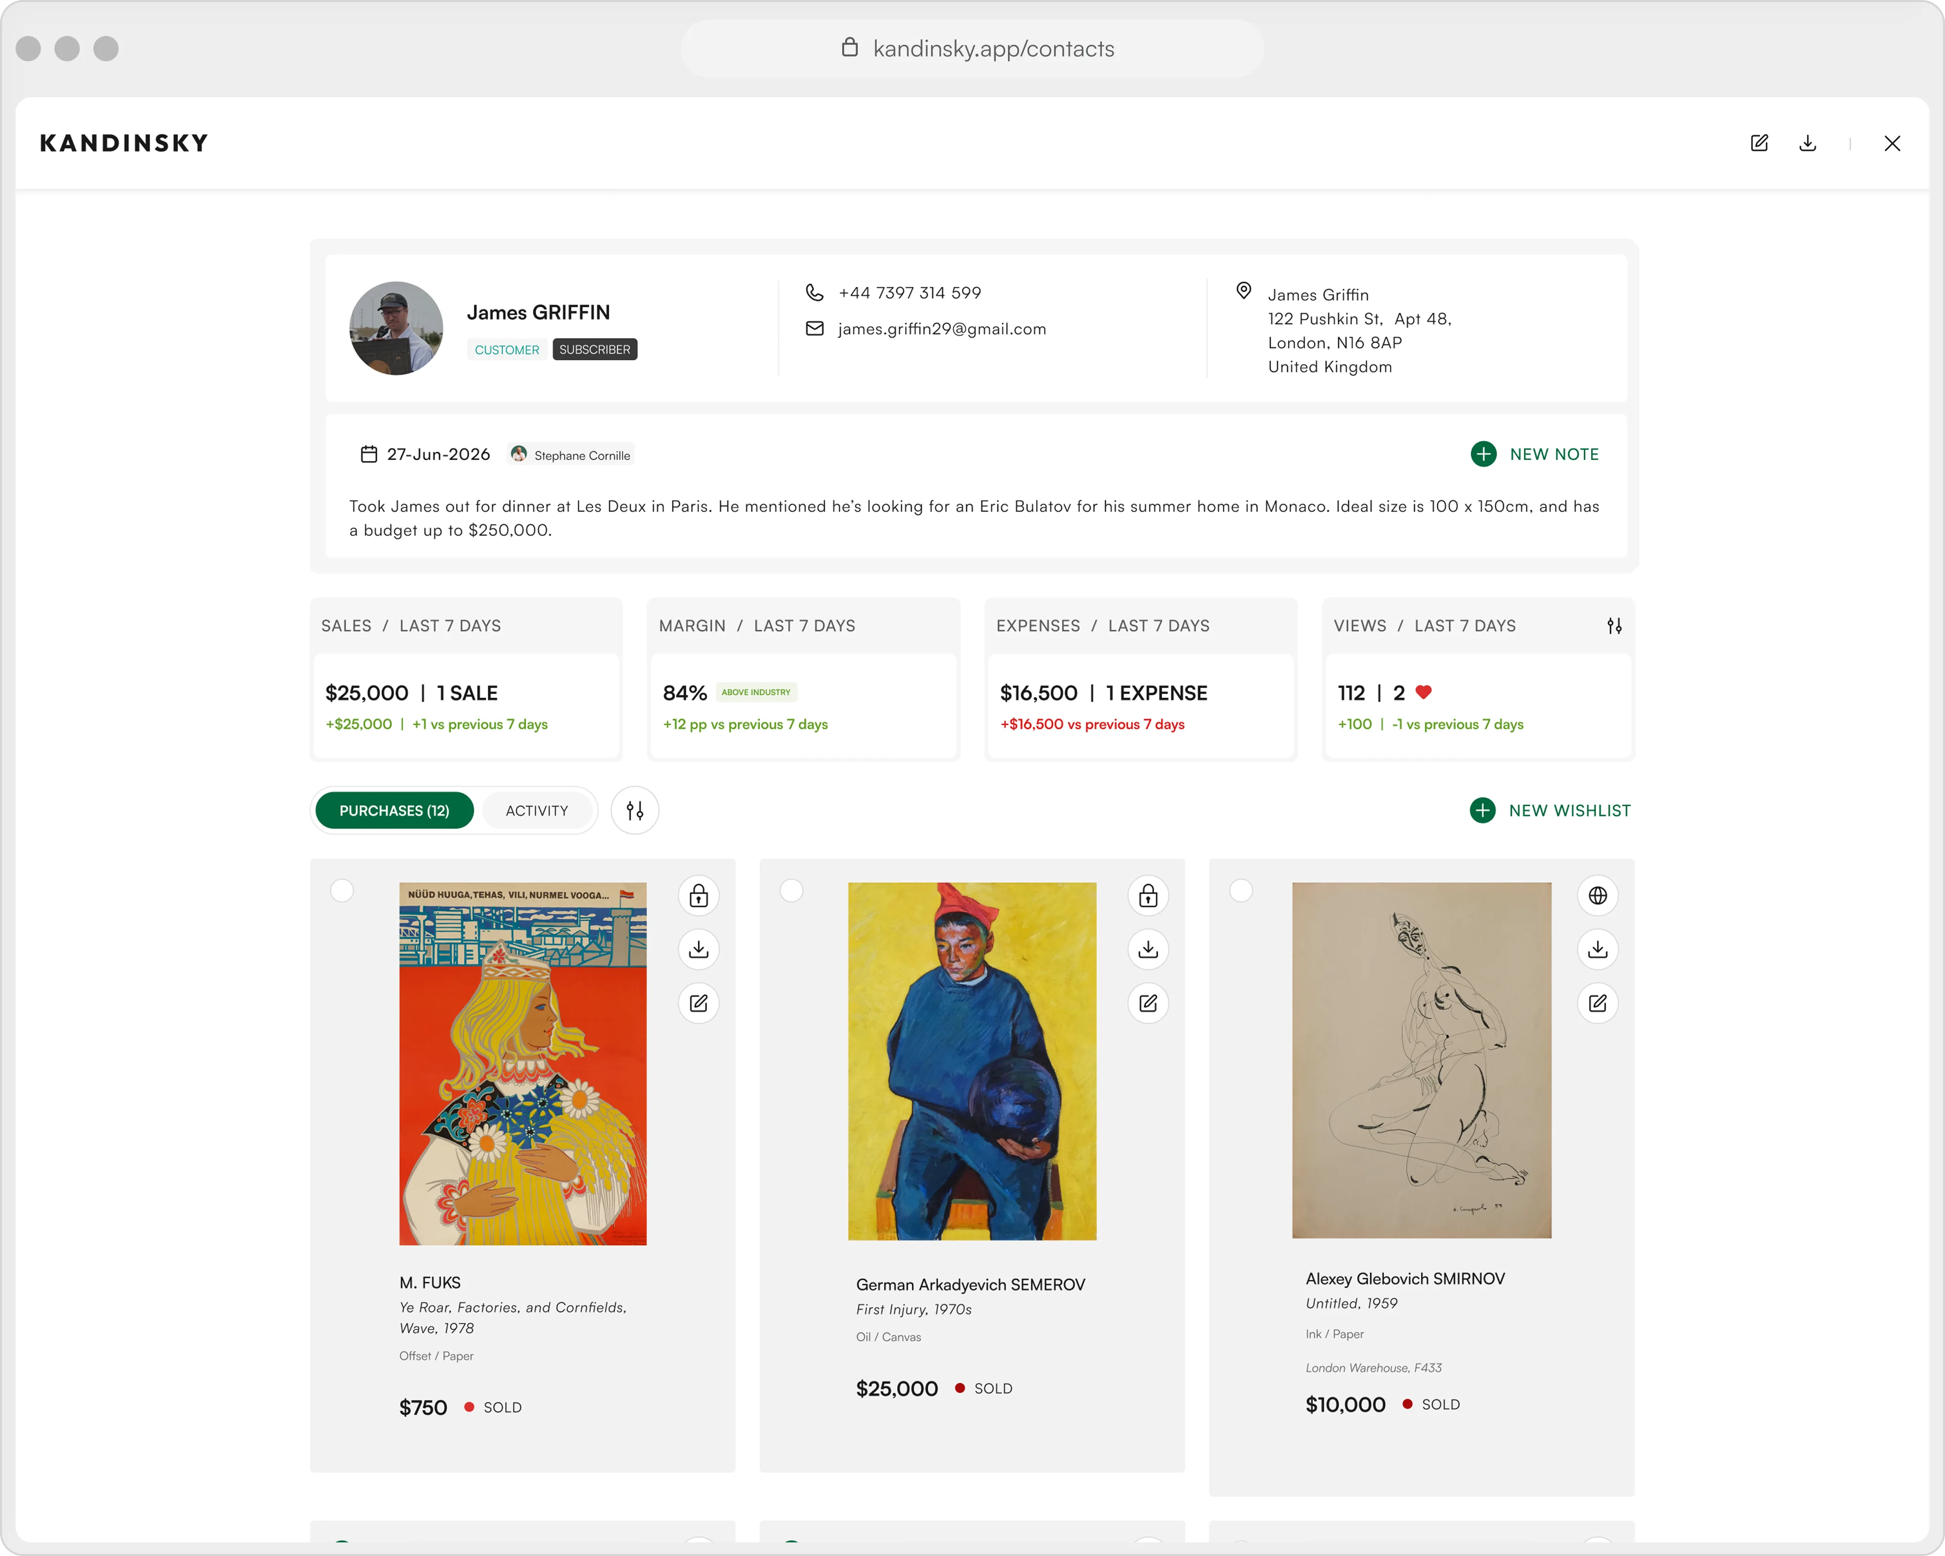Click the lock icon in the address bar

[849, 47]
